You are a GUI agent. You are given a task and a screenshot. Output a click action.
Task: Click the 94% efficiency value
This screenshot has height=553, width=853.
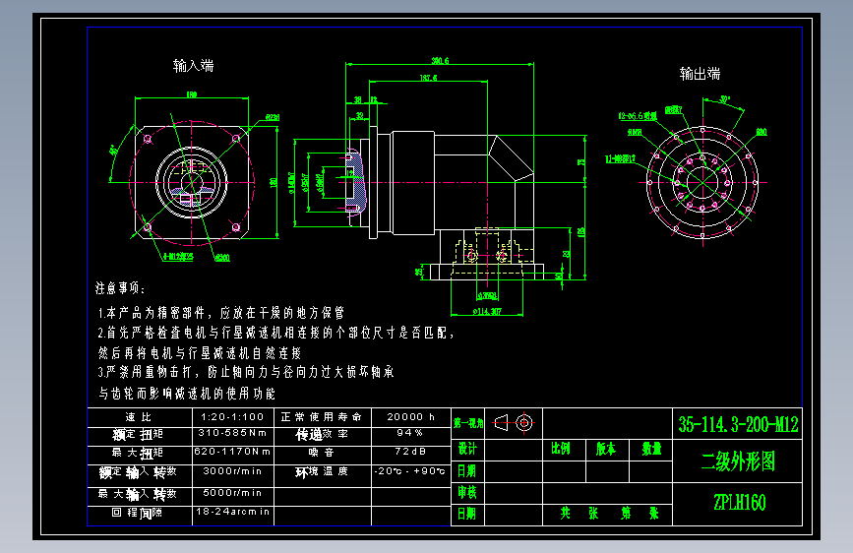(x=410, y=433)
